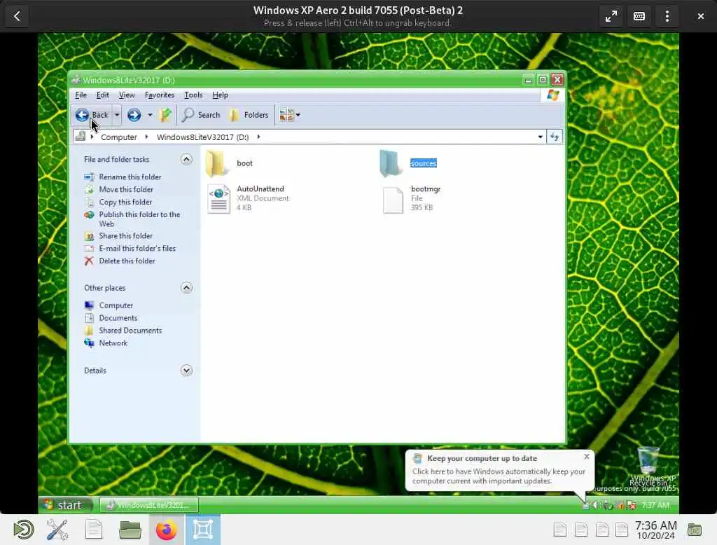Click the volume icon in XP tray
The image size is (717, 545).
pyautogui.click(x=596, y=505)
